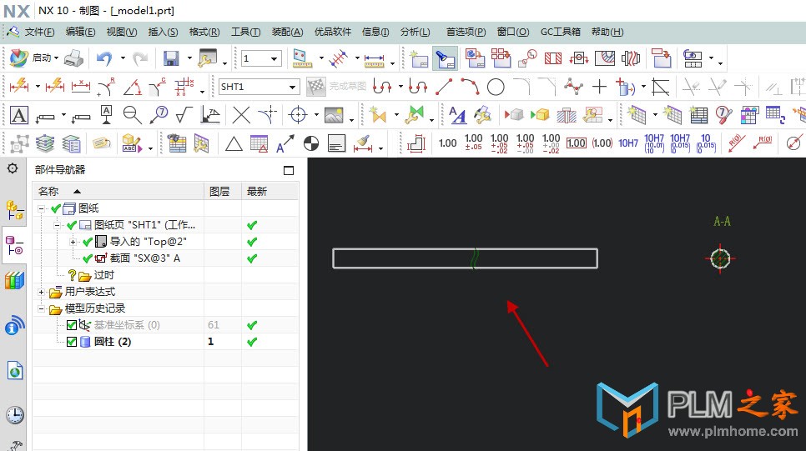Open the 分析(L) menu

415,32
